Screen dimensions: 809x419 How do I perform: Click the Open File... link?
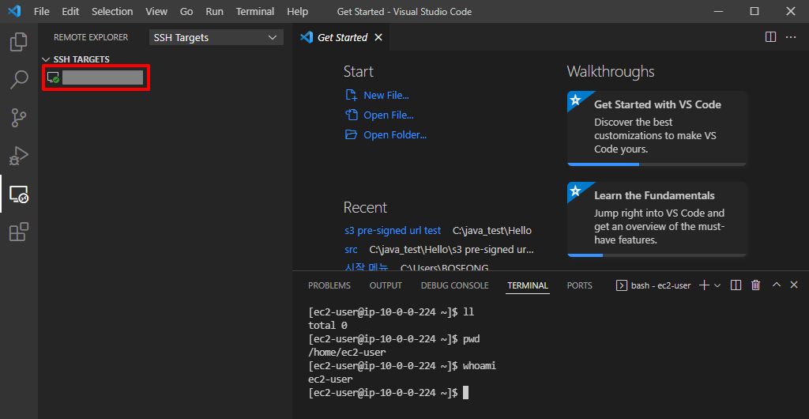click(389, 115)
